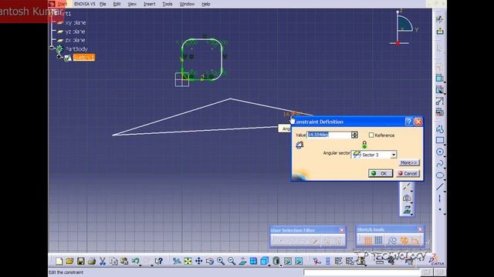Screen dimensions: 494x277
Task: Toggle Dimensional Constraints in Sketch tools
Action: coord(415,241)
